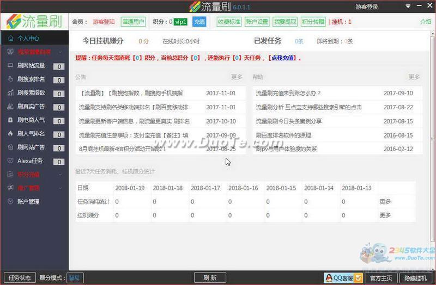Click the blue 充值 button

(x=199, y=22)
